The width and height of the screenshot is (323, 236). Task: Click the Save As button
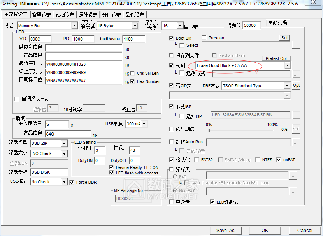click(225, 230)
